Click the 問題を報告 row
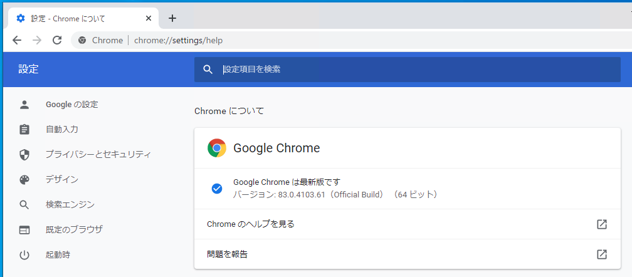The width and height of the screenshot is (632, 277). click(x=228, y=254)
